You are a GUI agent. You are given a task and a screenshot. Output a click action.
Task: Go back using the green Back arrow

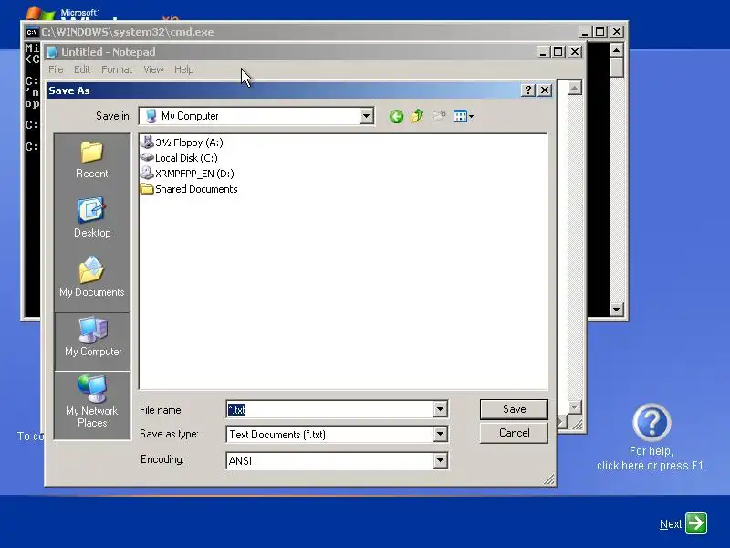tap(396, 116)
